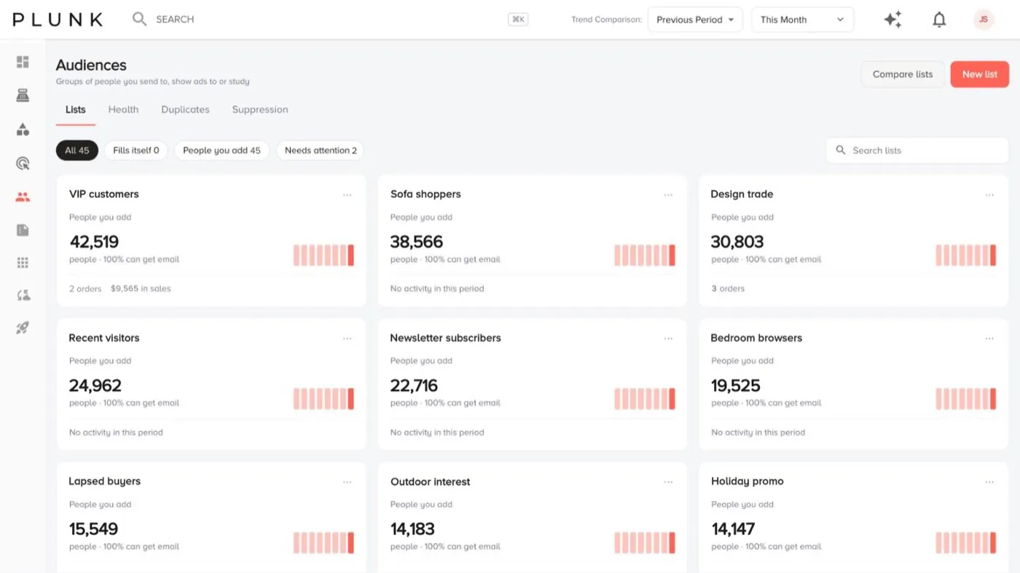The width and height of the screenshot is (1020, 573).
Task: Open the dashboard icon in the sidebar
Action: click(23, 62)
